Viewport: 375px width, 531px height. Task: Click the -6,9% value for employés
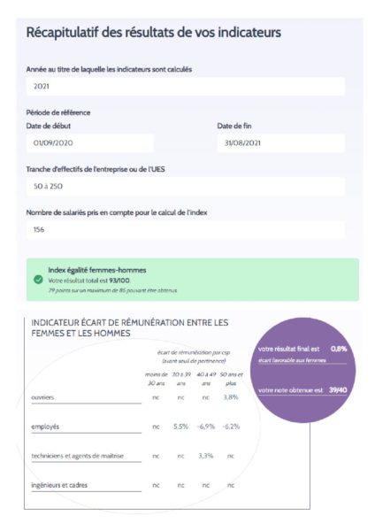click(x=206, y=427)
